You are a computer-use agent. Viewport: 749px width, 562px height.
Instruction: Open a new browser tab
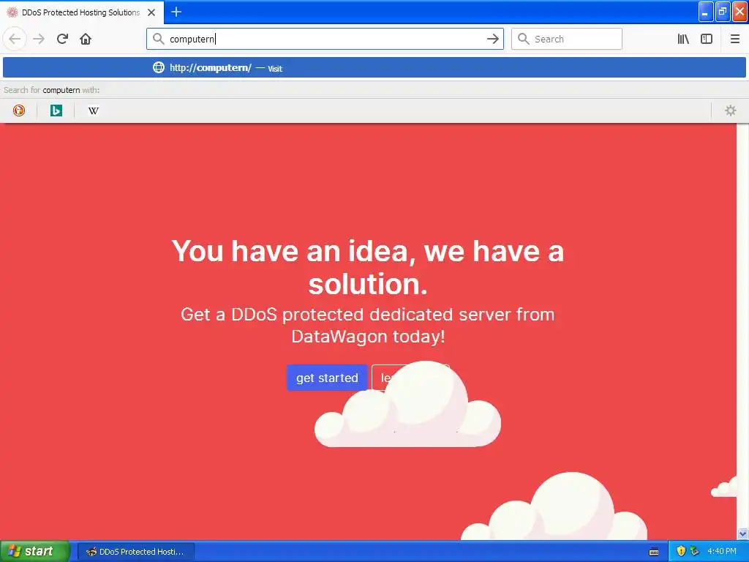click(176, 12)
